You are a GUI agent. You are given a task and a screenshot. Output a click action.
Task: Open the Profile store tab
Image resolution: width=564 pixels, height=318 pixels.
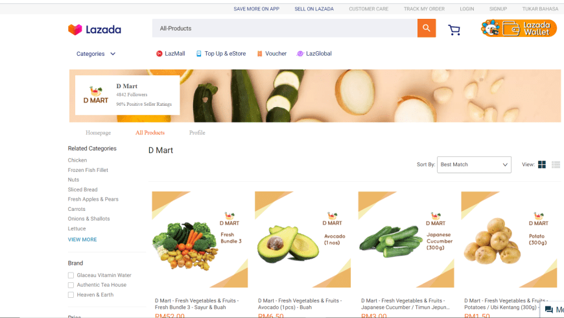coord(197,132)
